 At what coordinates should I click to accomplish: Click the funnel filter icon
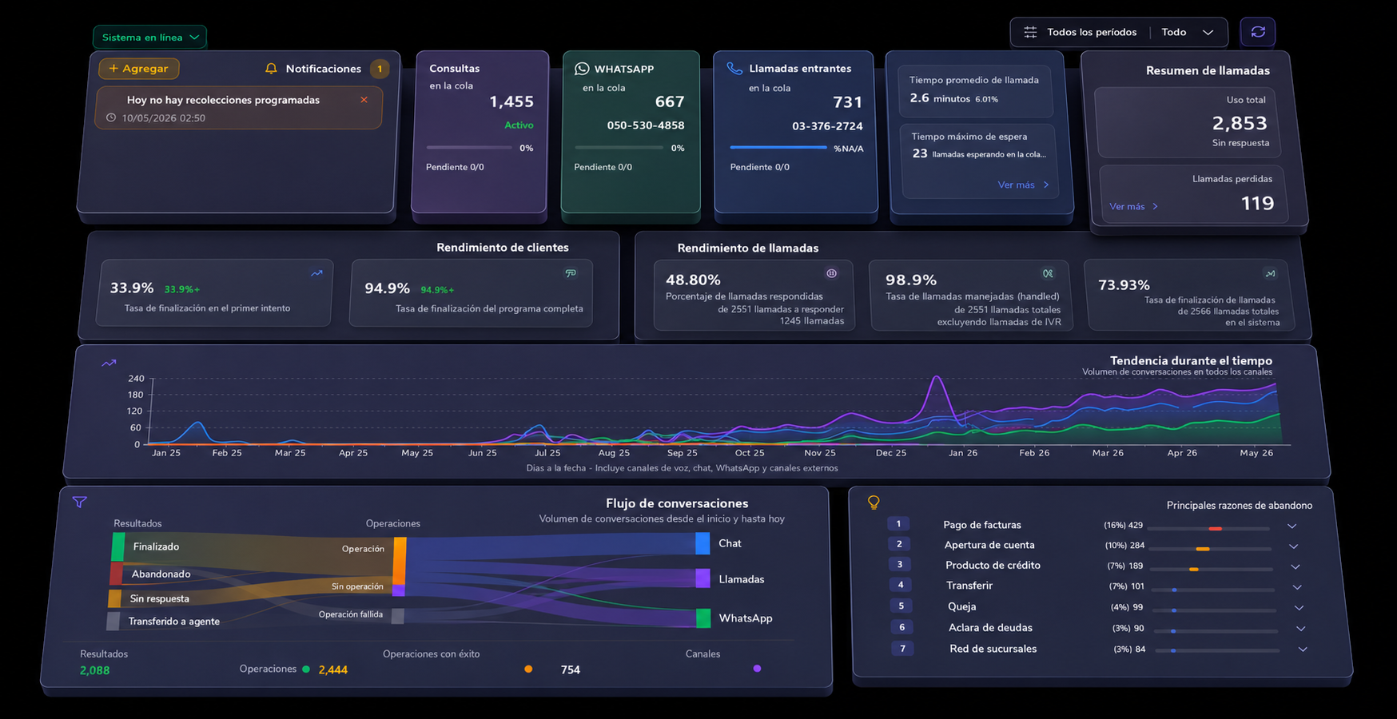coord(79,503)
